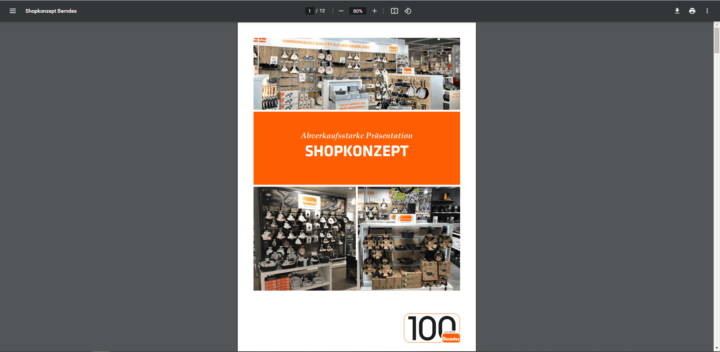Viewport: 720px width, 352px height.
Task: Click the top store display photo
Action: click(357, 74)
